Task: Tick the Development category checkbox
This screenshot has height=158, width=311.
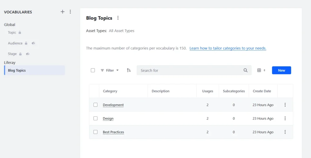Action: pos(95,105)
